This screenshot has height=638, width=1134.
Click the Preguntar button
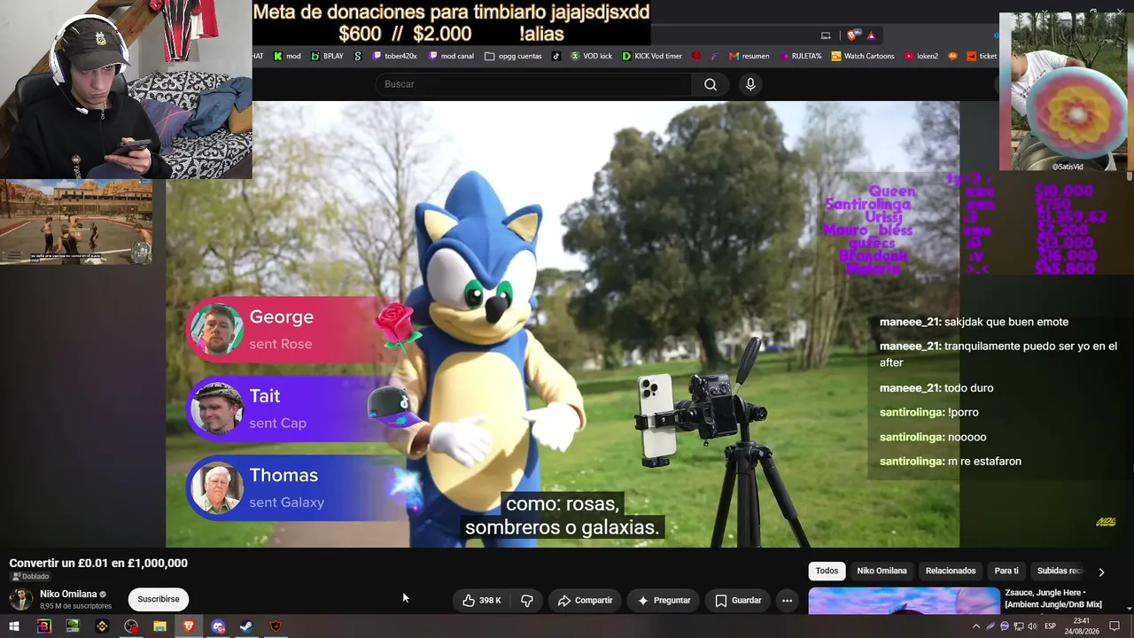[664, 600]
